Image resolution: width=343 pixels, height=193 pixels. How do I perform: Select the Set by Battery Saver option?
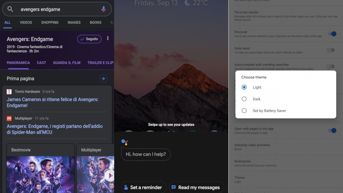tap(264, 111)
